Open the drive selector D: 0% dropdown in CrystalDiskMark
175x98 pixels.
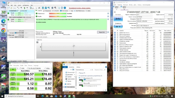(x=37, y=68)
